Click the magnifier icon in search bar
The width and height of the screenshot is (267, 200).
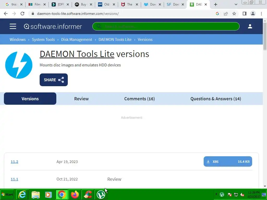coord(99,26)
